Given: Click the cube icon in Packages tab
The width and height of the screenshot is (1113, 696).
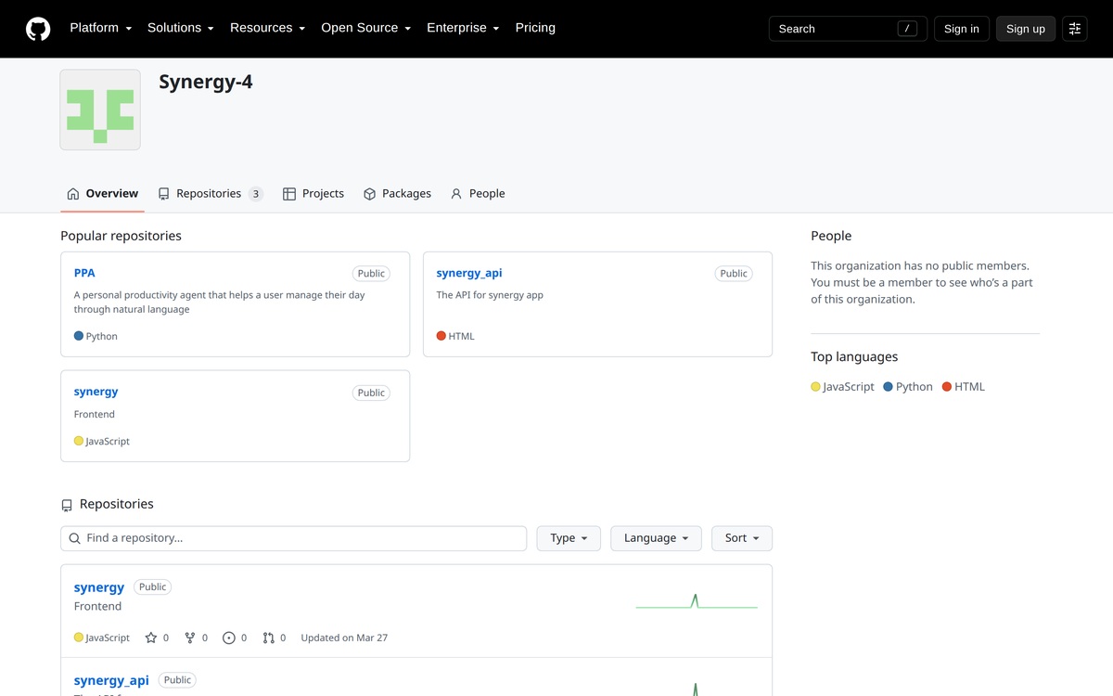Looking at the screenshot, I should (369, 194).
